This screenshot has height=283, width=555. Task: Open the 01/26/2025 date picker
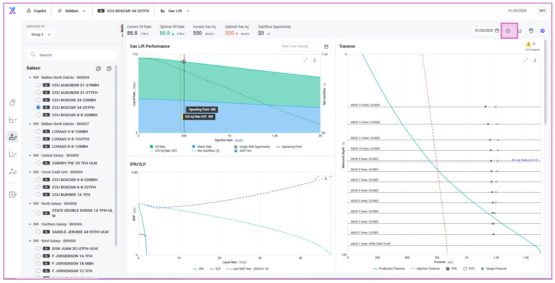tap(487, 31)
